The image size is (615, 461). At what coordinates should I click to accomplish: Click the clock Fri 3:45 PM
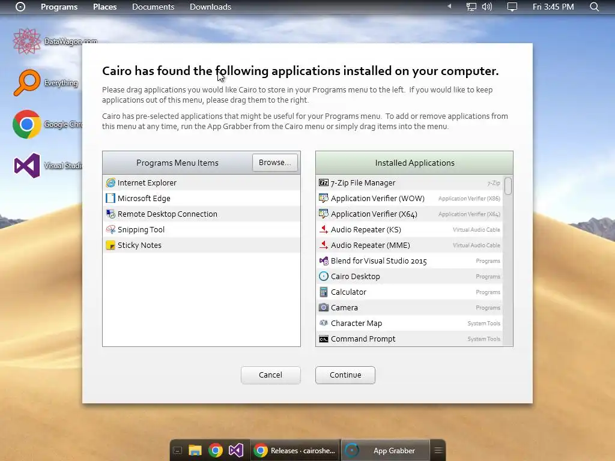(553, 7)
